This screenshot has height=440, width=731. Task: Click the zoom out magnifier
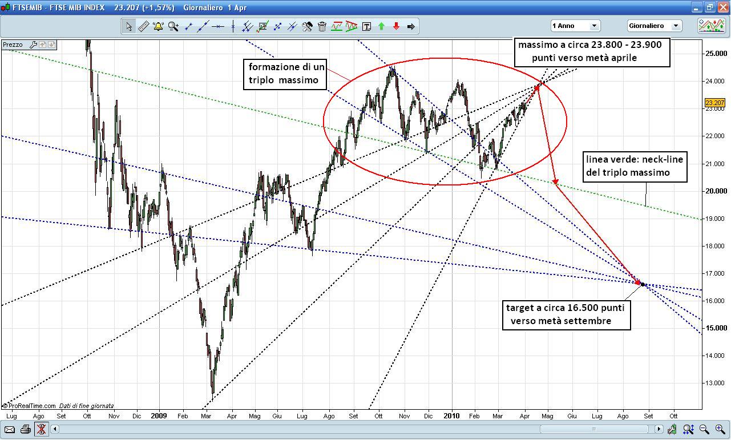click(704, 429)
